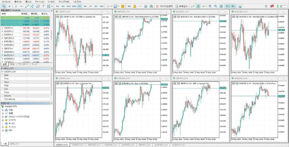Toggle candlestick chart display mode
Image resolution: width=289 pixels, height=147 pixels.
click(198, 6)
